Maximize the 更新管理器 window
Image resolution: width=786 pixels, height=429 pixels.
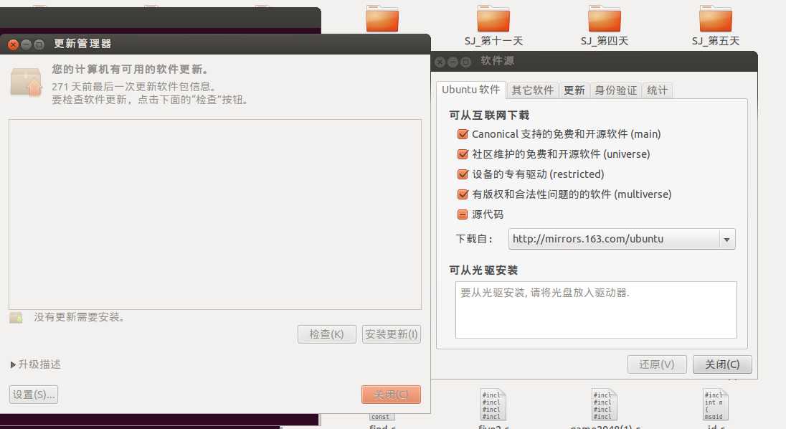(x=39, y=44)
